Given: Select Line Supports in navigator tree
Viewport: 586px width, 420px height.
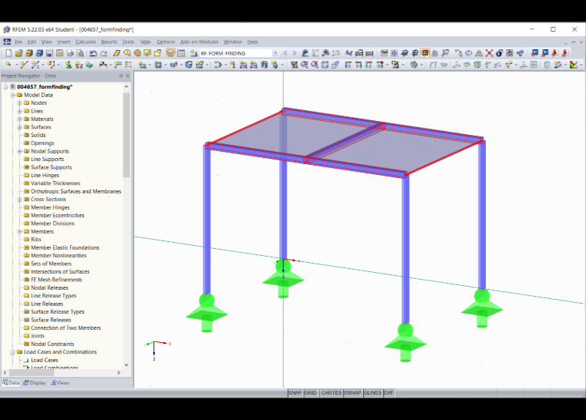Looking at the screenshot, I should click(47, 160).
